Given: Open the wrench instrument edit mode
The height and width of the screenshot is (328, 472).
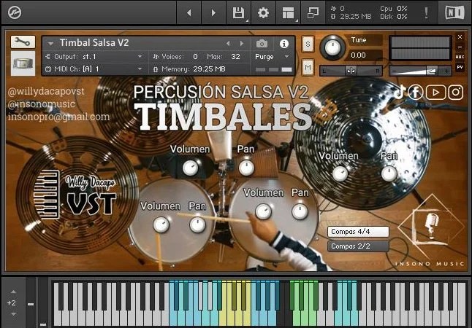Looking at the screenshot, I should (23, 42).
